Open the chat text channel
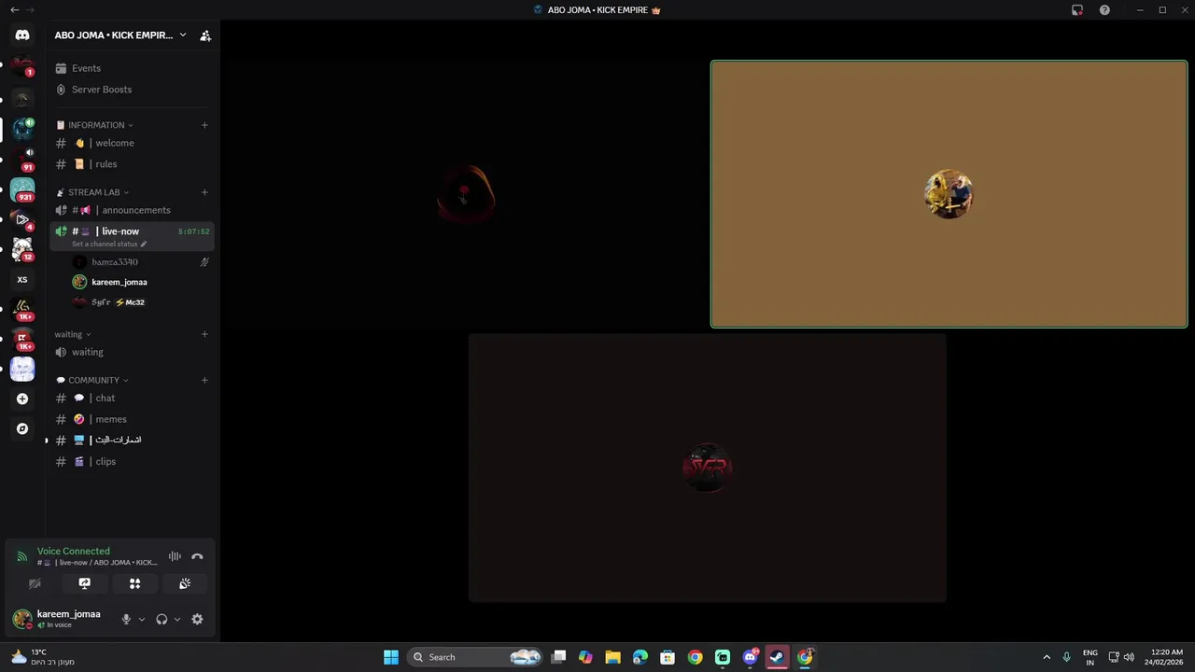The image size is (1195, 672). [x=132, y=398]
